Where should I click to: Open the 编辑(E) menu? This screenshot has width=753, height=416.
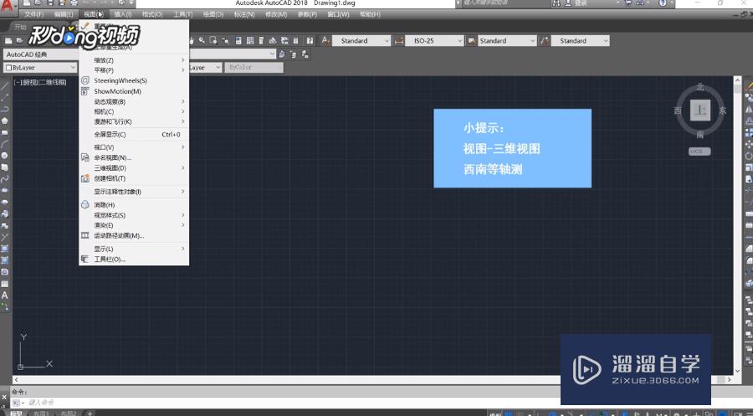(x=64, y=14)
